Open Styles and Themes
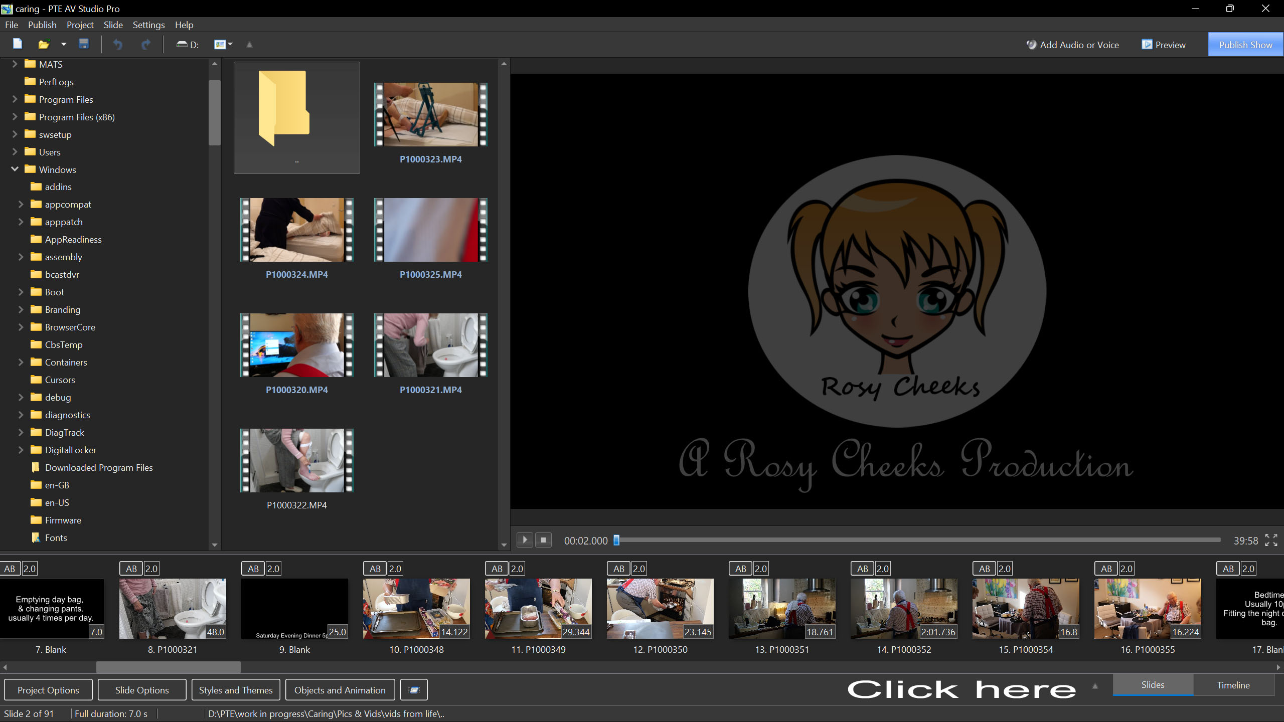Image resolution: width=1284 pixels, height=722 pixels. [236, 690]
